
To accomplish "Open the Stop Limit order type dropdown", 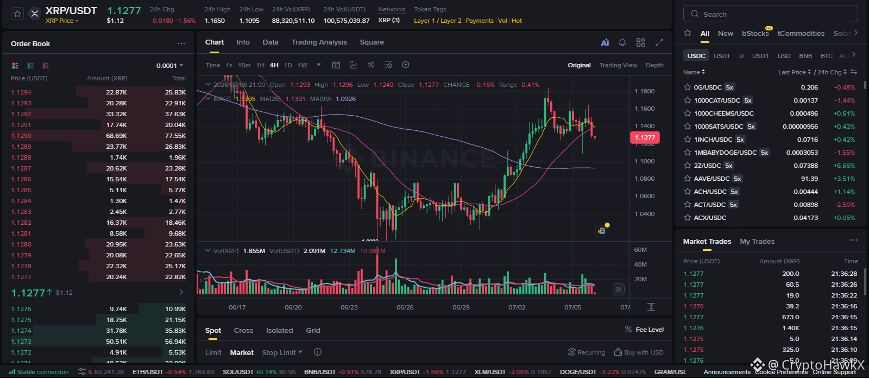I will (282, 352).
